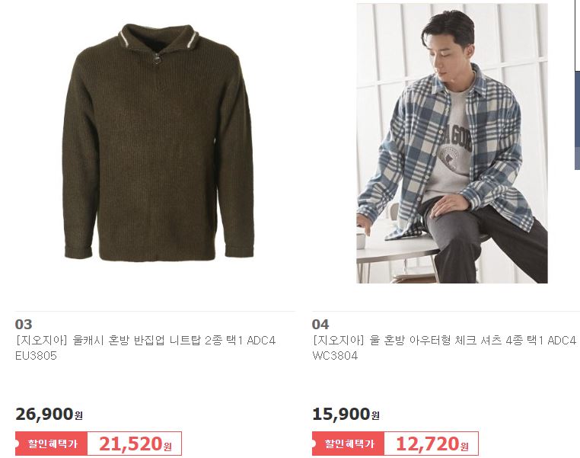Open the 울 혼방 아우터형 체크 셔츠 product title
The height and width of the screenshot is (458, 580).
pos(445,340)
